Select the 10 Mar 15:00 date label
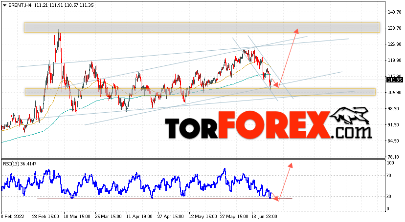 click(77, 217)
